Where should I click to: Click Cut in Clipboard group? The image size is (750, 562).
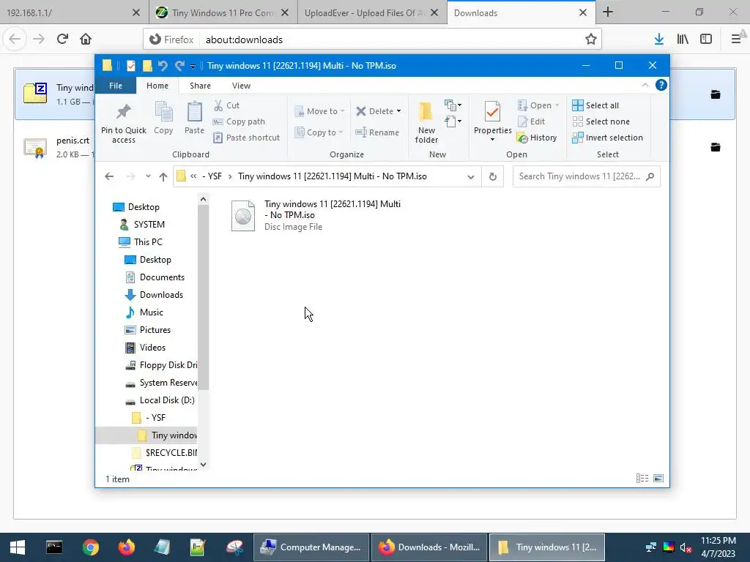[x=226, y=105]
